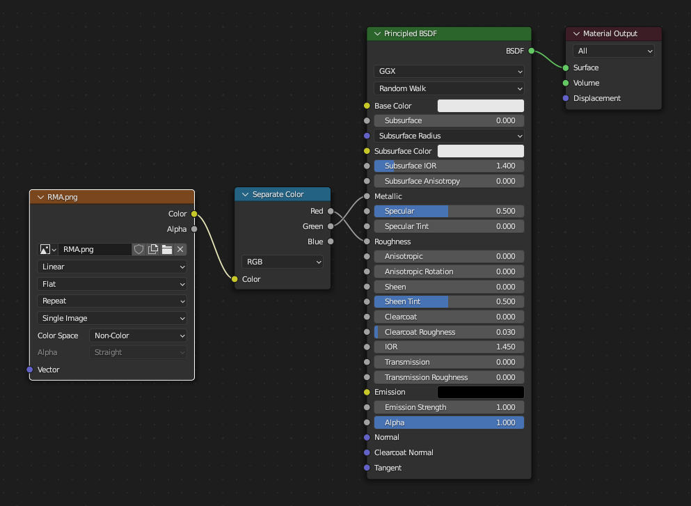The height and width of the screenshot is (506, 691).
Task: Open the All target dropdown in Material Output
Action: [614, 51]
